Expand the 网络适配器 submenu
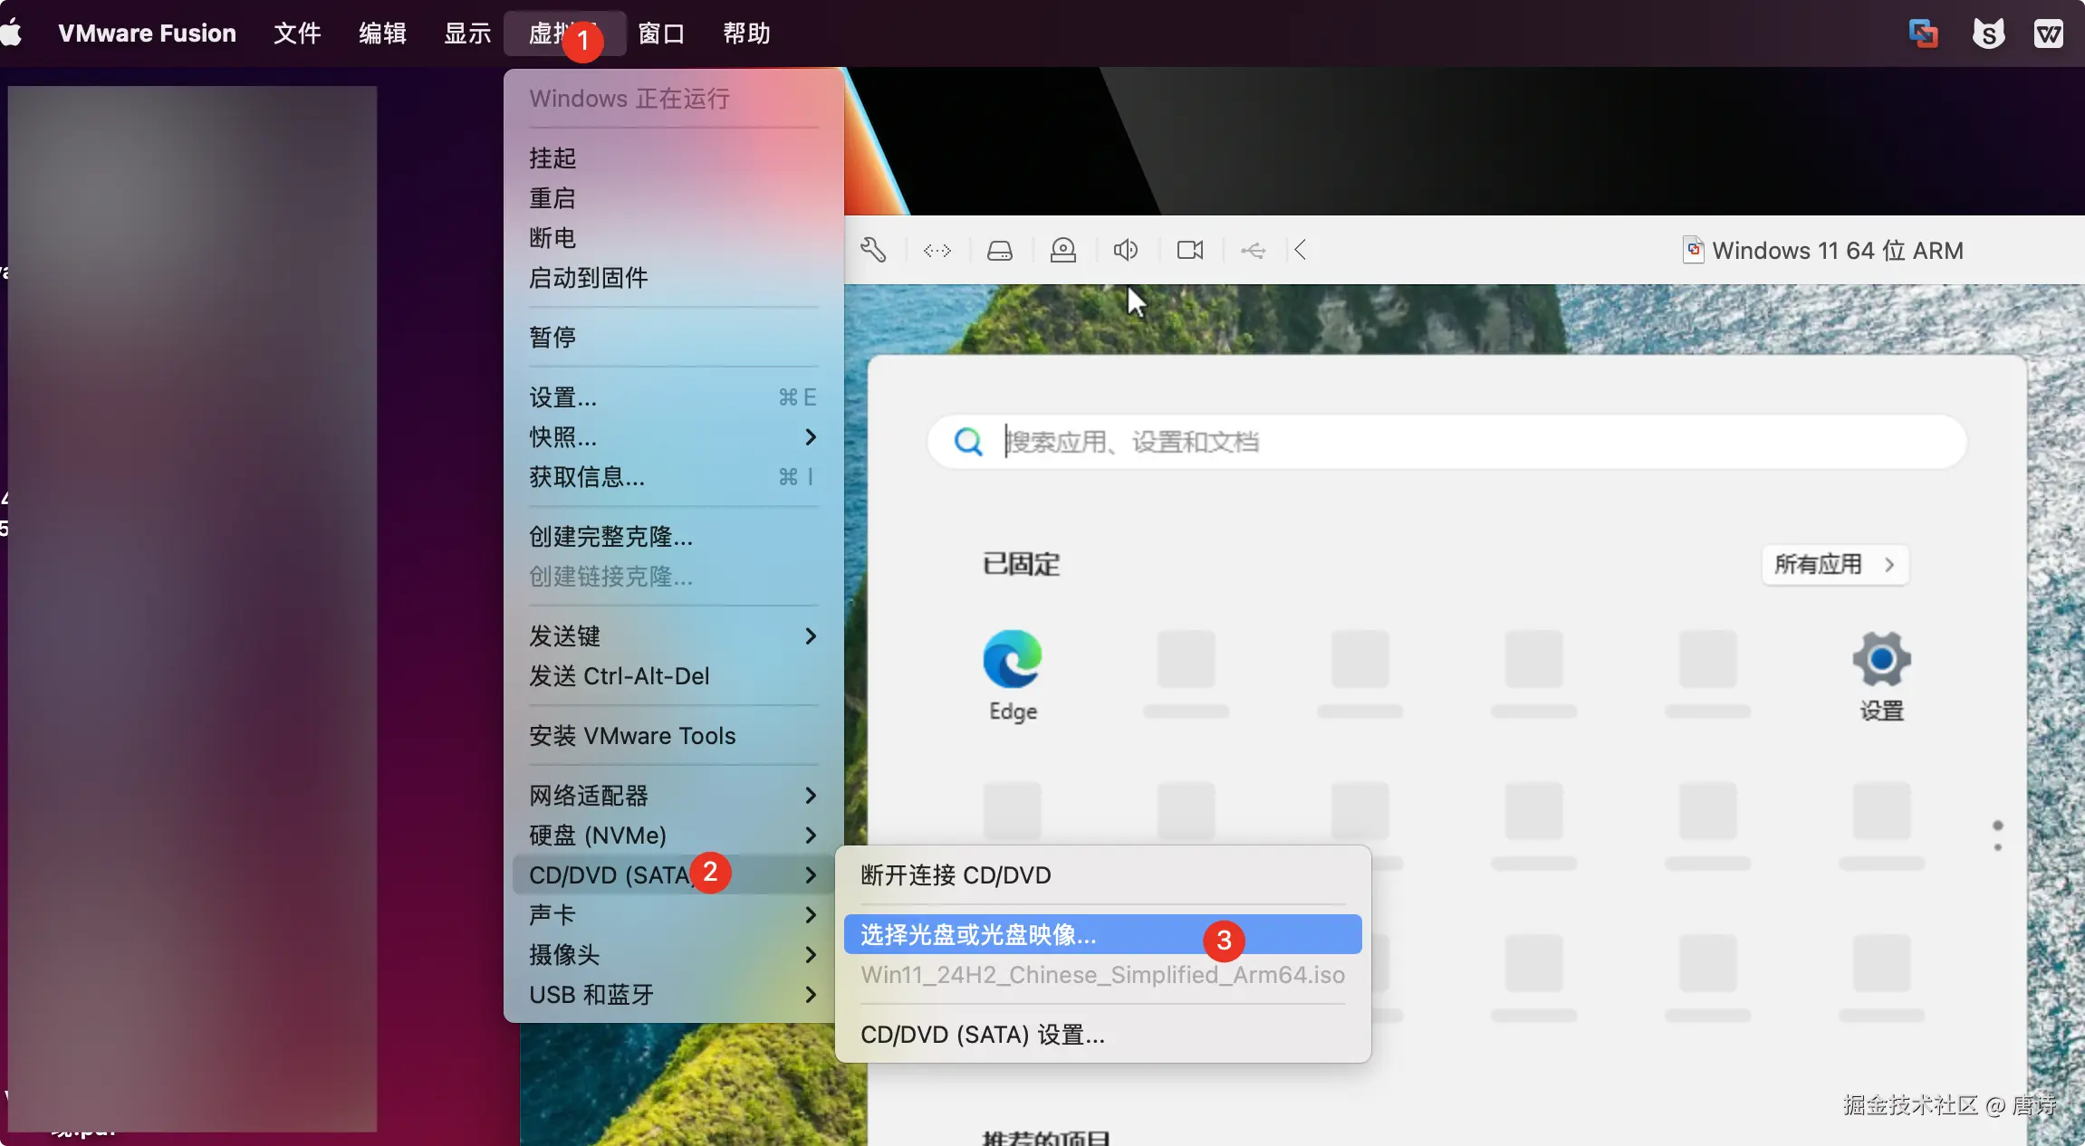The height and width of the screenshot is (1146, 2085). click(x=672, y=796)
